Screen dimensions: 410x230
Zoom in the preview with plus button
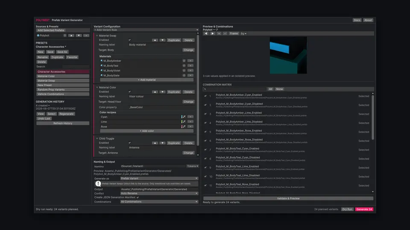click(x=219, y=34)
